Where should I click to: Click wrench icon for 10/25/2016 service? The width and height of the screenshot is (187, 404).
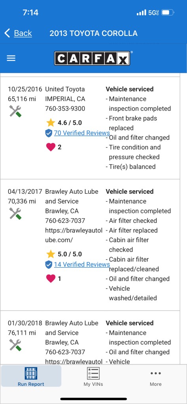(15, 111)
